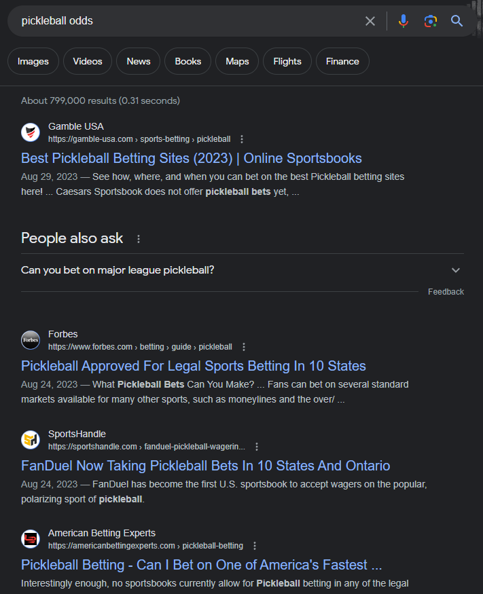Select the Videos filter

coord(88,61)
